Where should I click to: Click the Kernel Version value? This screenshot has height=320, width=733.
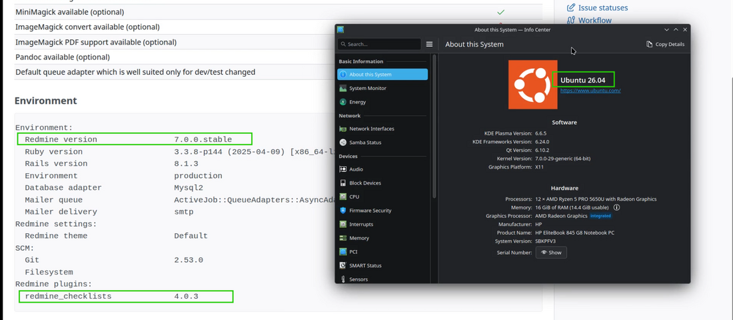[x=562, y=159]
